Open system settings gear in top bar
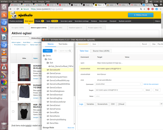Viewport: 163px width, 130px height. [161, 2]
